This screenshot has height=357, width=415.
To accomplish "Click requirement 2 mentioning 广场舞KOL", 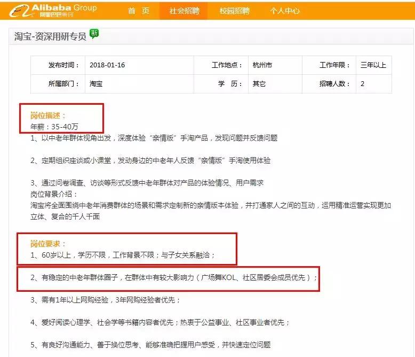I will 174,277.
